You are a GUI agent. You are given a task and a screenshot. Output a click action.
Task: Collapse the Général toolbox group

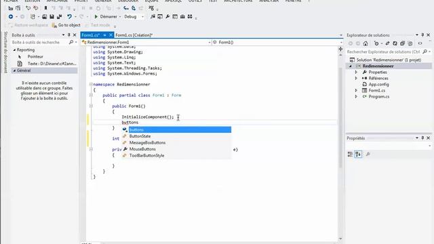click(x=14, y=70)
